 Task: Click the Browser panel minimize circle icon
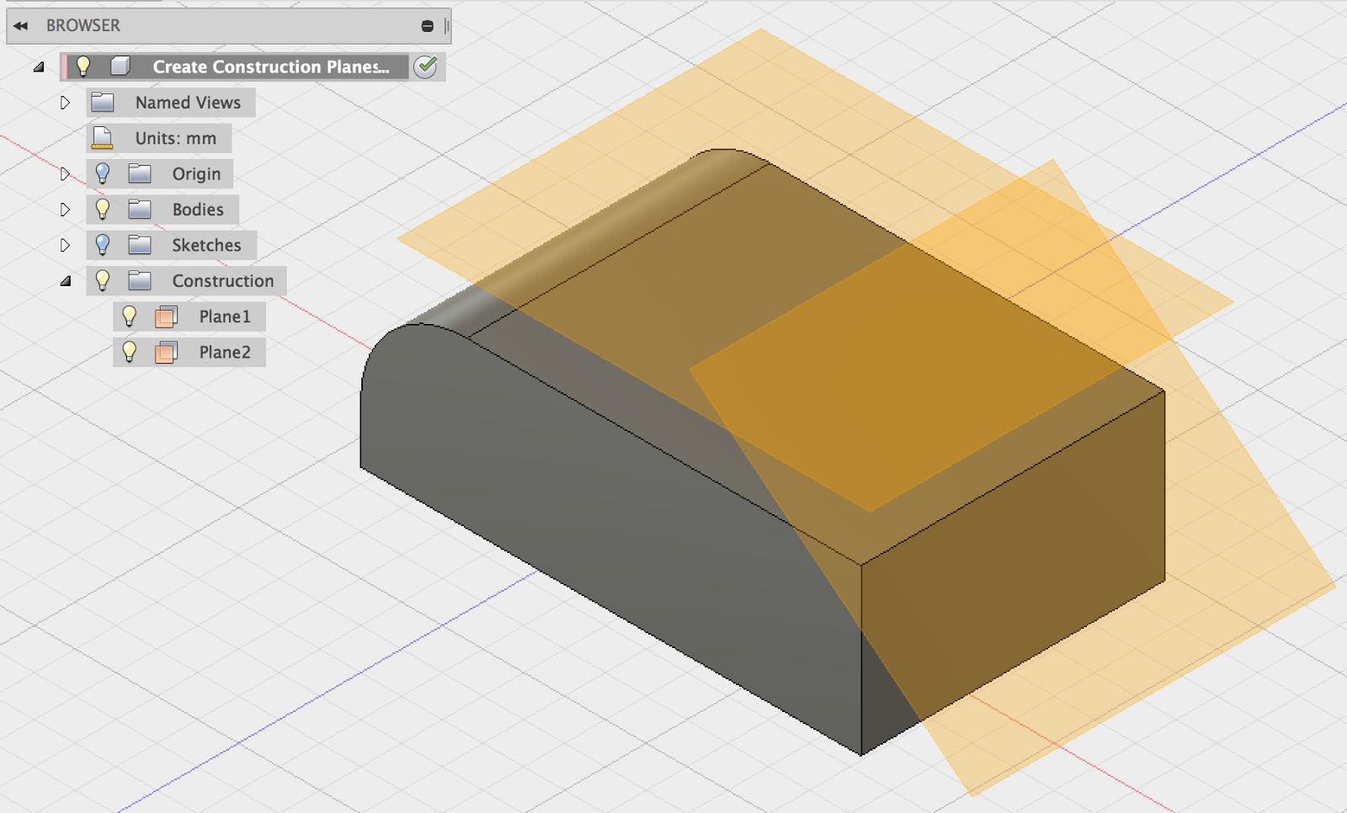(x=427, y=26)
